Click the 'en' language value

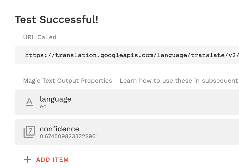coord(43,107)
